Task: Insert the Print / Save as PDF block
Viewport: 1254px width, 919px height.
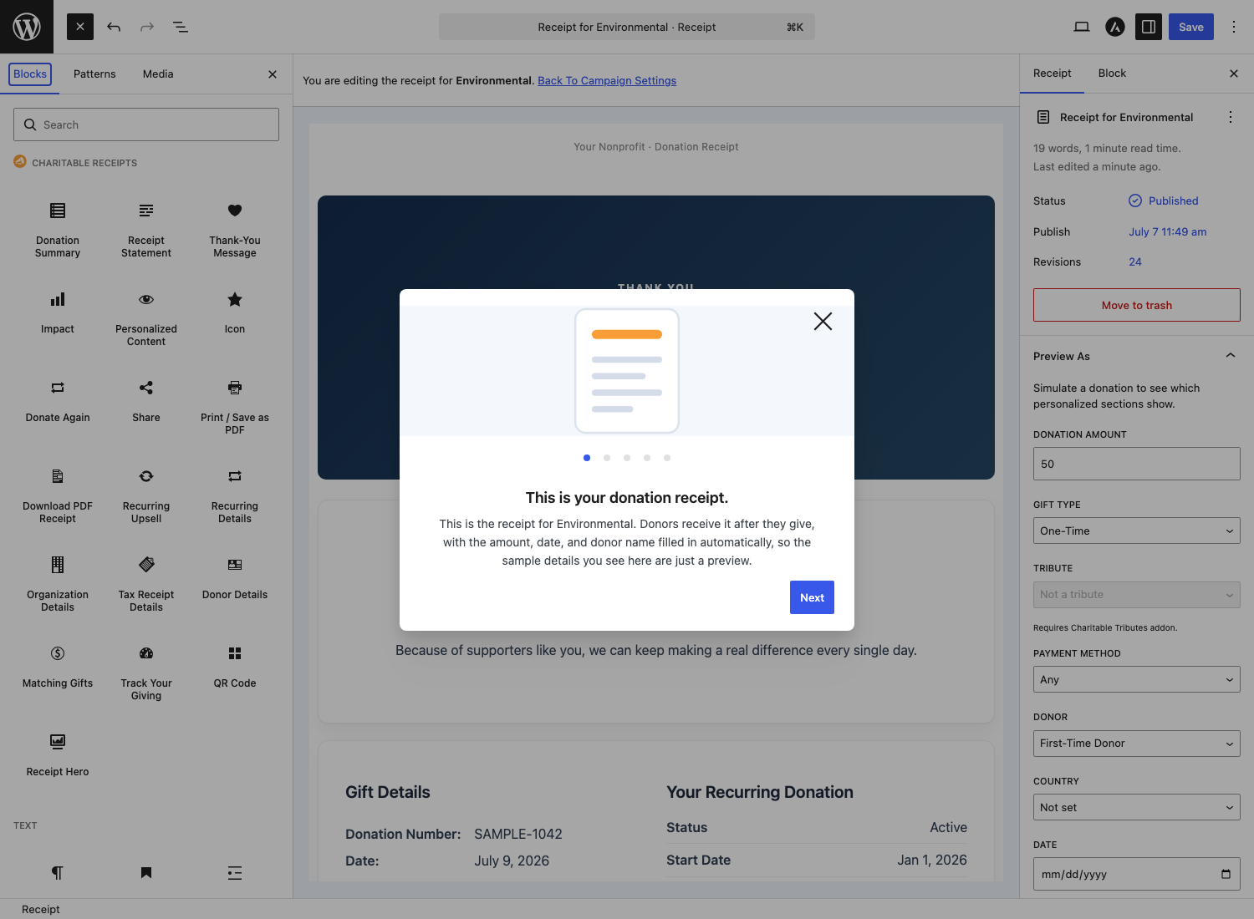Action: click(x=235, y=407)
